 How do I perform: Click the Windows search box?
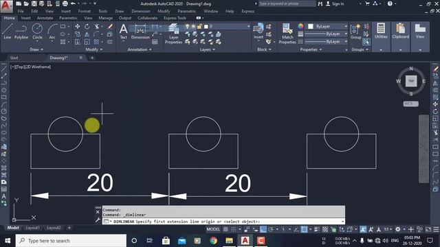click(71, 241)
